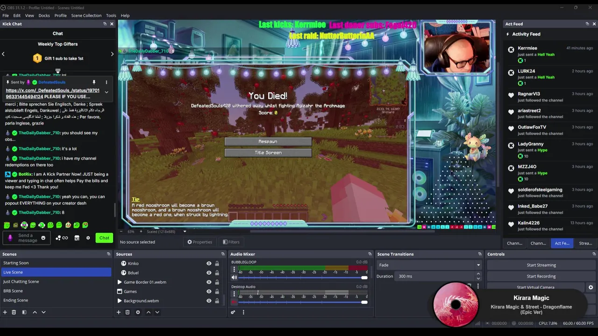
Task: Hide the Bduel source
Action: tap(209, 273)
